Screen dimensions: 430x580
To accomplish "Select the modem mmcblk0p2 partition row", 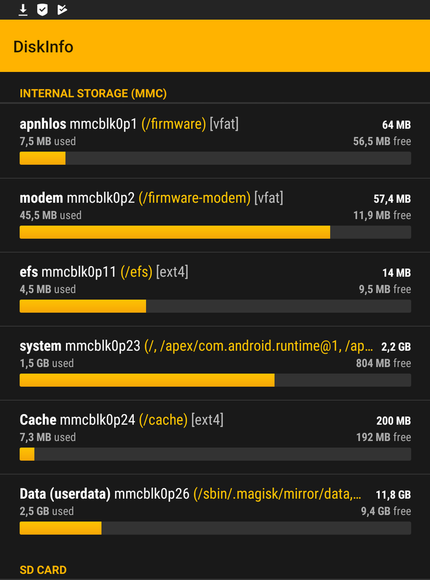I will (215, 215).
